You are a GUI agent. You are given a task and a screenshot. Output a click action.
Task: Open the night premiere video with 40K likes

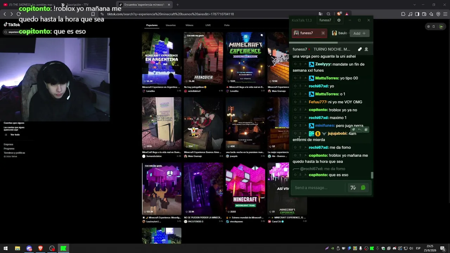coord(245,123)
